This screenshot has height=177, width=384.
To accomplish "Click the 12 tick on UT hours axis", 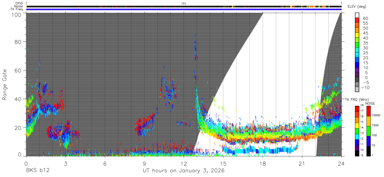I will [184, 164].
